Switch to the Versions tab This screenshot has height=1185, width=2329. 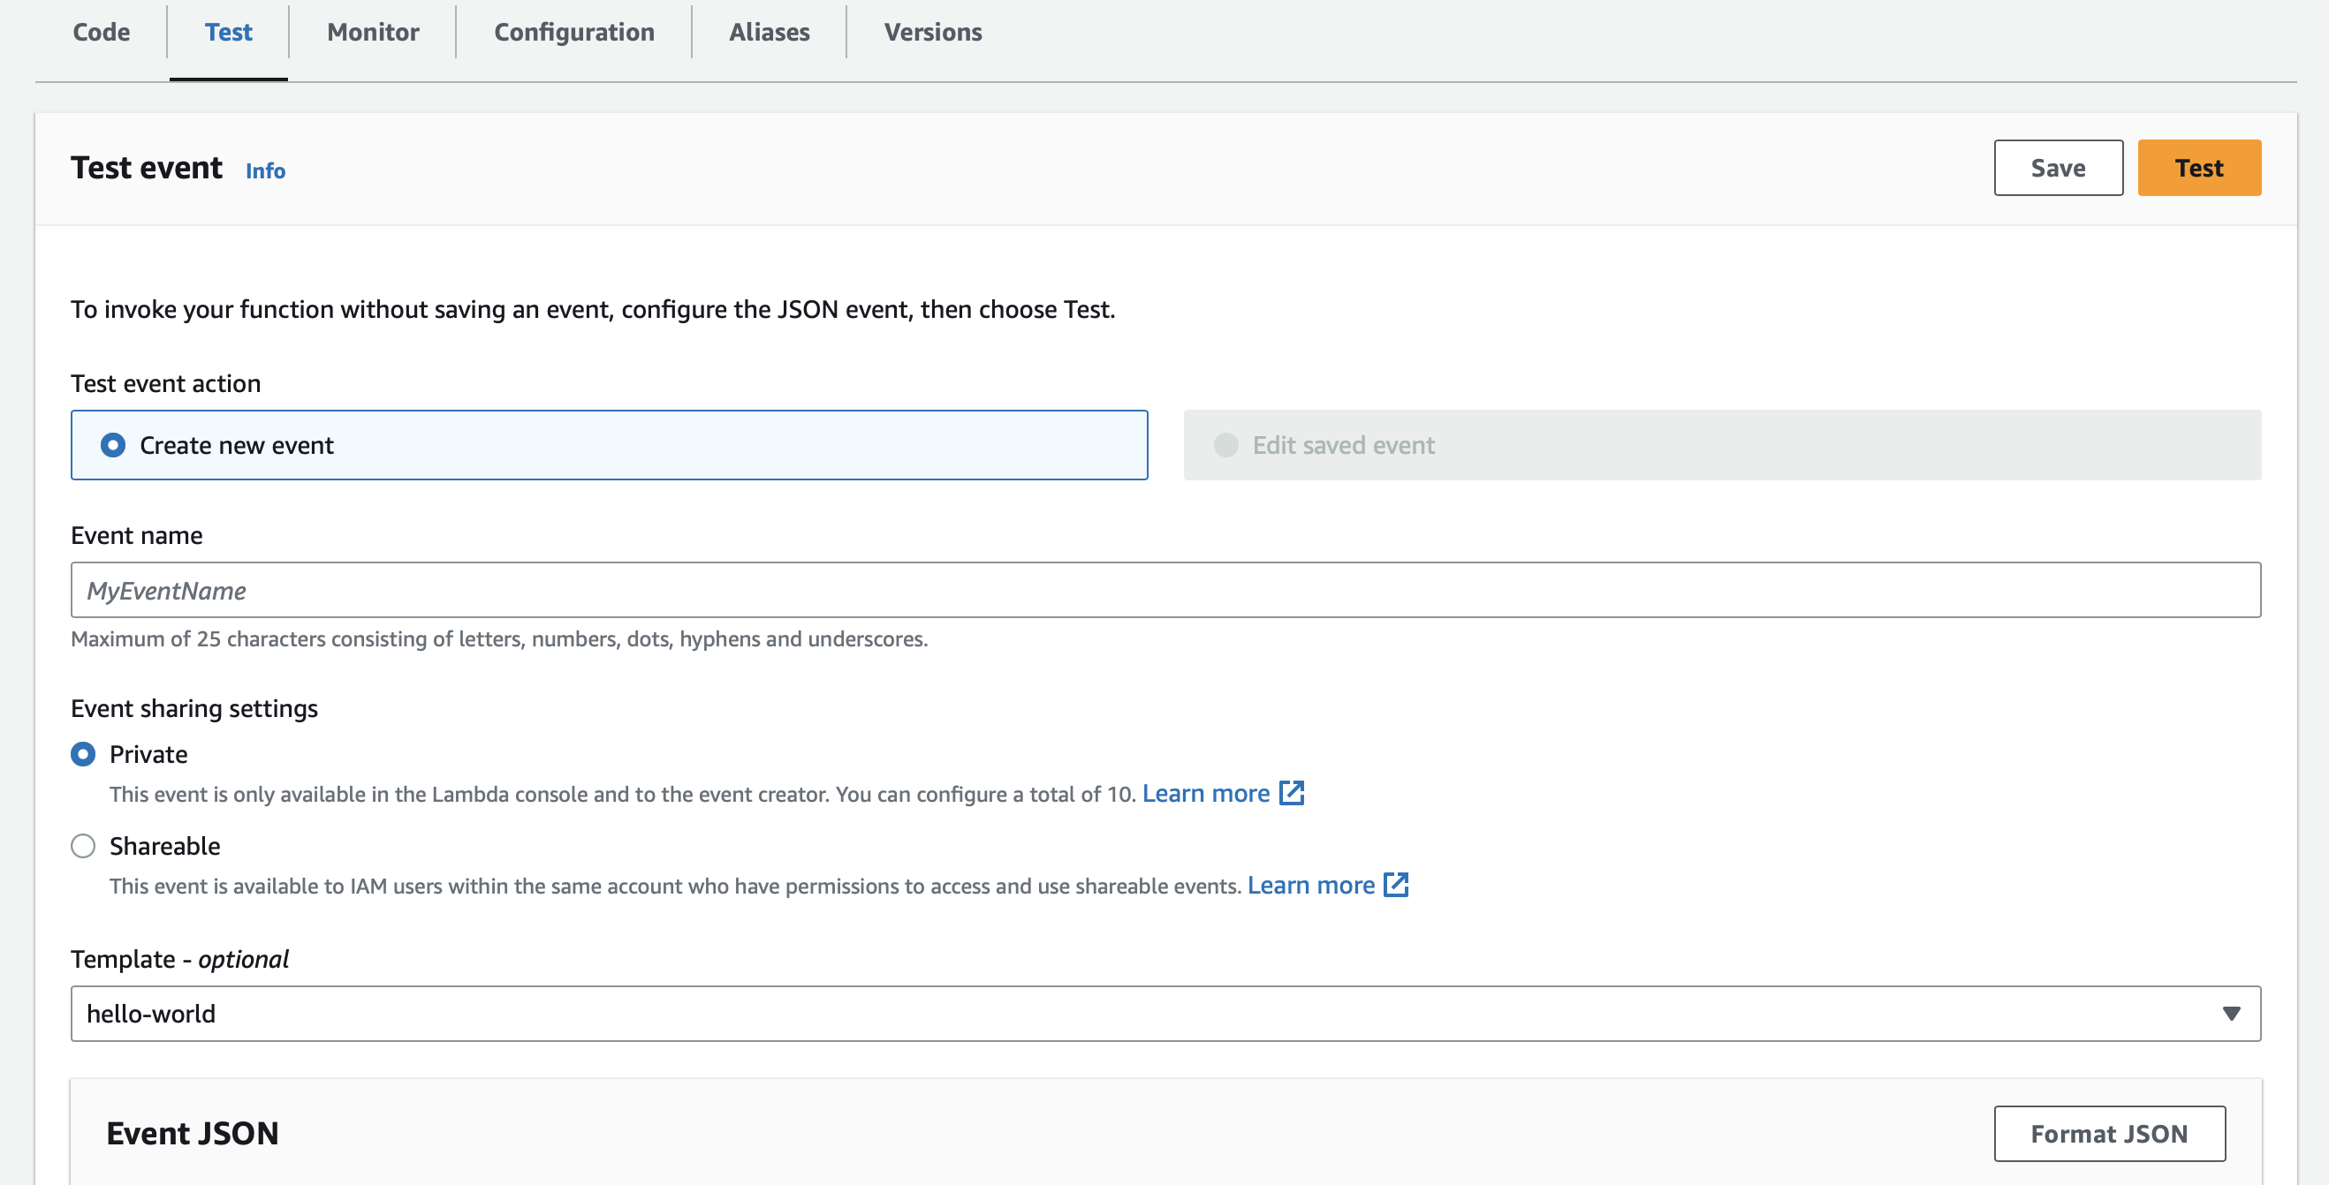point(932,33)
